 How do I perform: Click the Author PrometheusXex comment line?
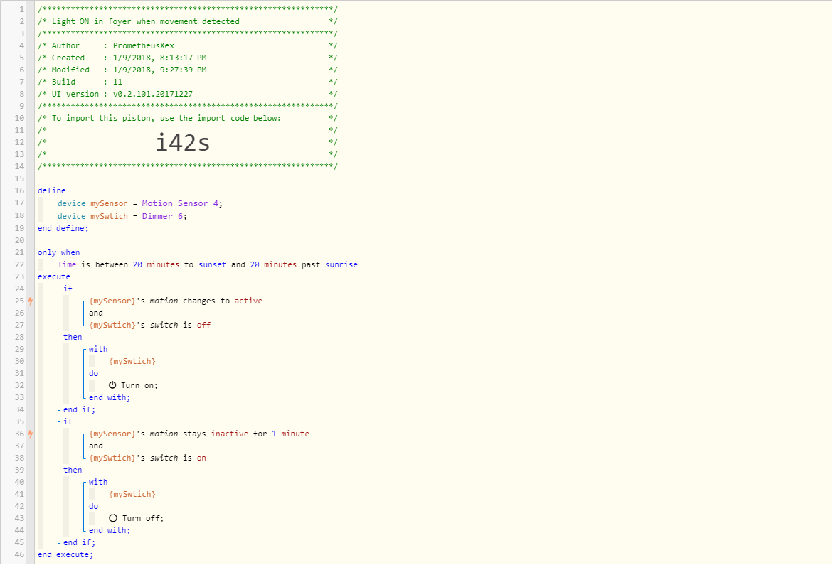[188, 46]
